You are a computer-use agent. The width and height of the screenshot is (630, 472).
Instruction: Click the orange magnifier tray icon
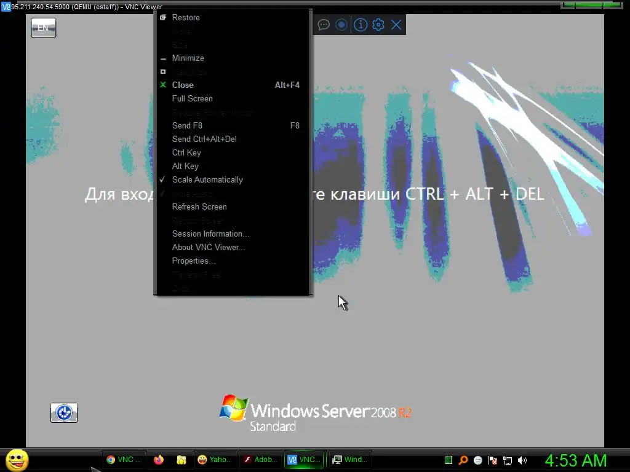(463, 460)
